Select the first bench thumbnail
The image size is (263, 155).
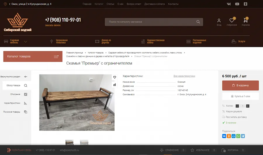(x=70, y=142)
